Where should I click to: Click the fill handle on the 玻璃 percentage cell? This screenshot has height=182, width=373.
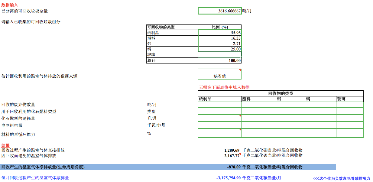click(x=241, y=57)
